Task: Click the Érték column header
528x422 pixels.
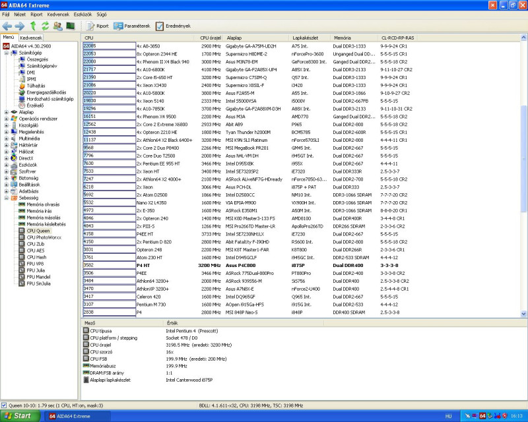Action: click(x=244, y=323)
